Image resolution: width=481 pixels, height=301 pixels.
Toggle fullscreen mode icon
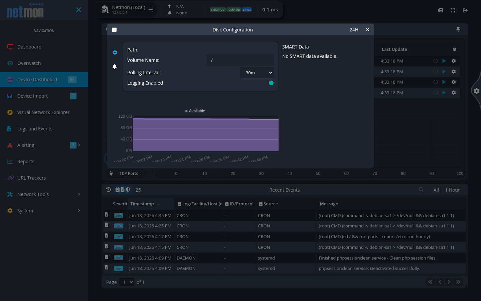(453, 10)
